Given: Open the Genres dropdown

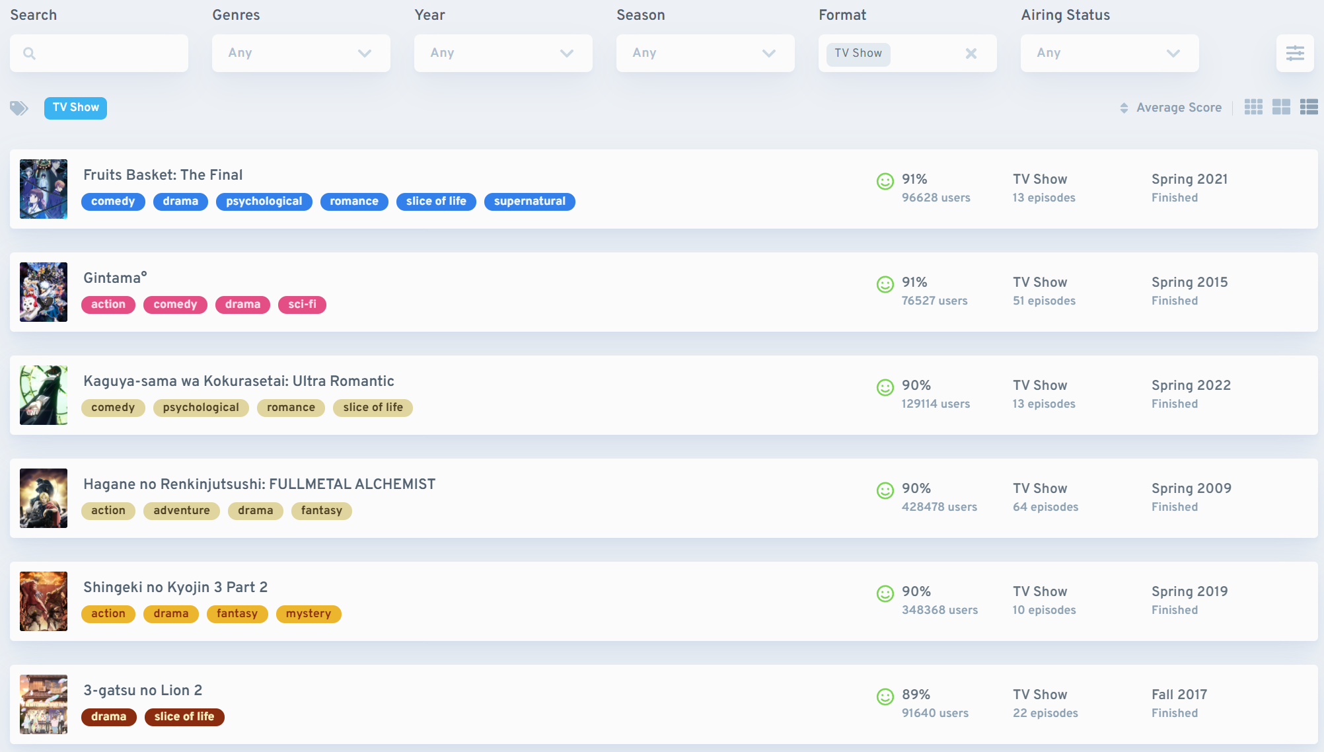Looking at the screenshot, I should pos(301,53).
